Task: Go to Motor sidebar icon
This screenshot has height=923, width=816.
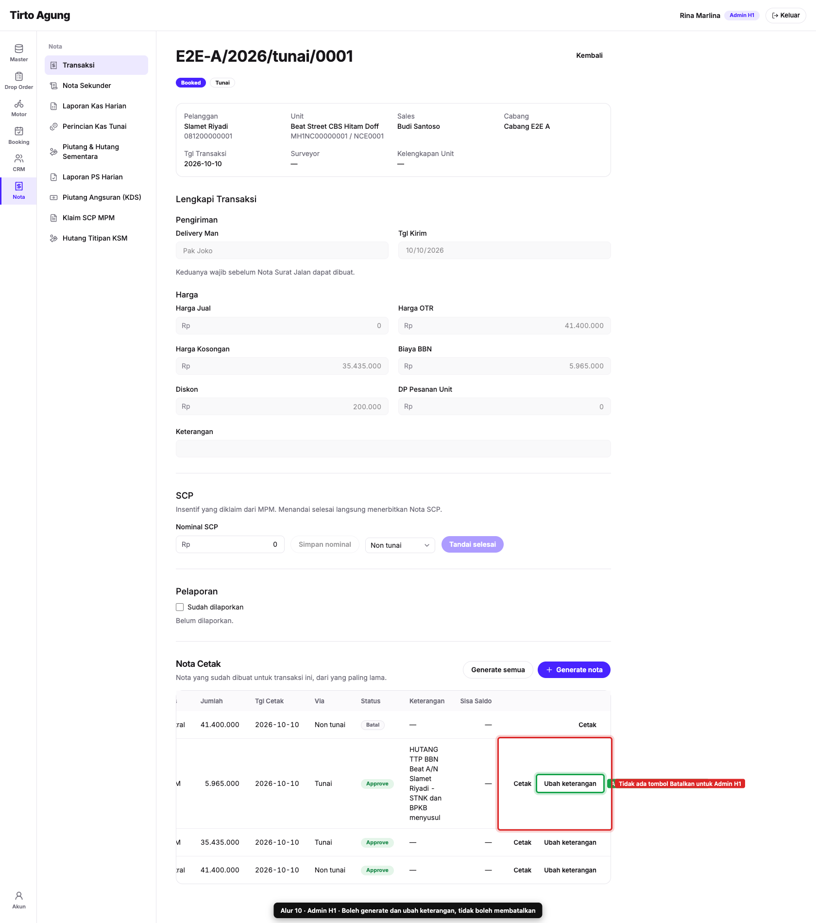Action: coord(18,104)
